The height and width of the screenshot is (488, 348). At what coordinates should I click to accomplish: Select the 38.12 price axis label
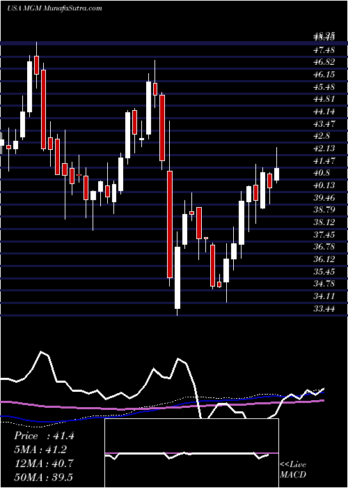pyautogui.click(x=324, y=222)
